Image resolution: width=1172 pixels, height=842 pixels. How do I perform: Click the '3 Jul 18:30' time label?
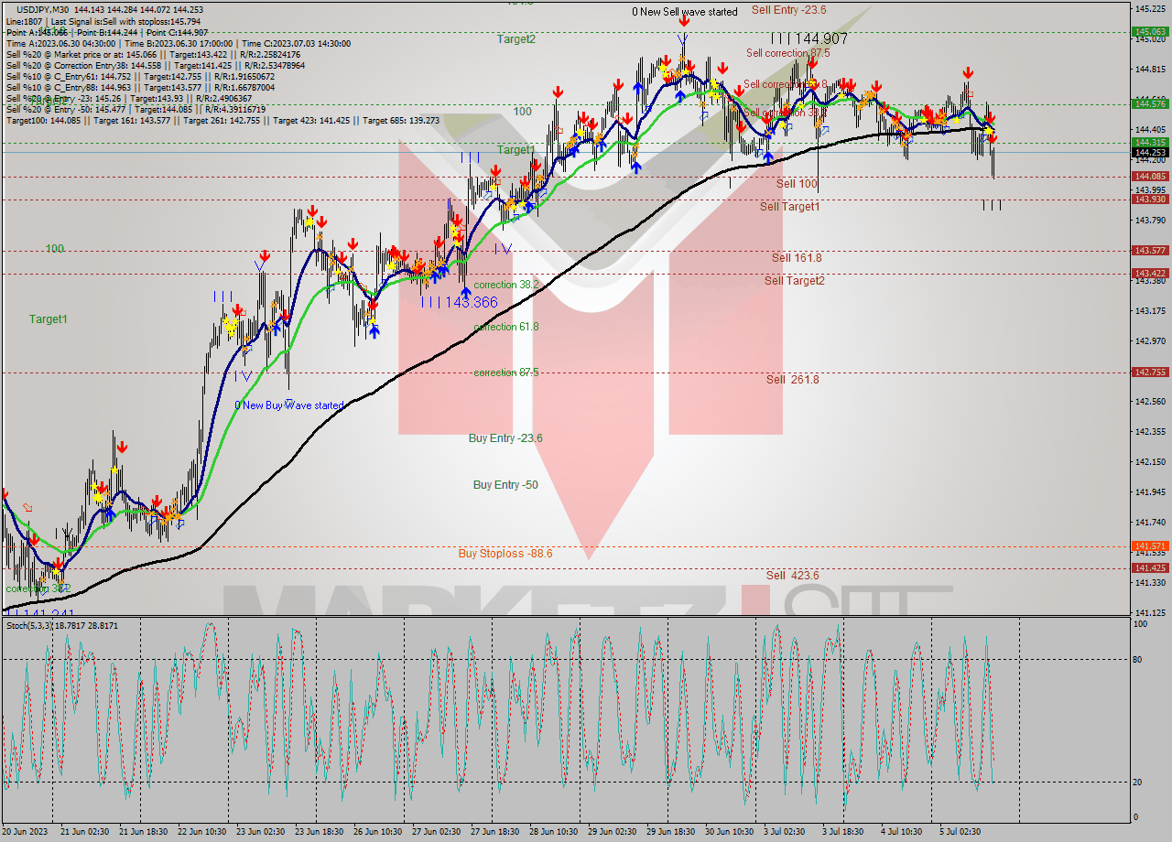click(844, 832)
